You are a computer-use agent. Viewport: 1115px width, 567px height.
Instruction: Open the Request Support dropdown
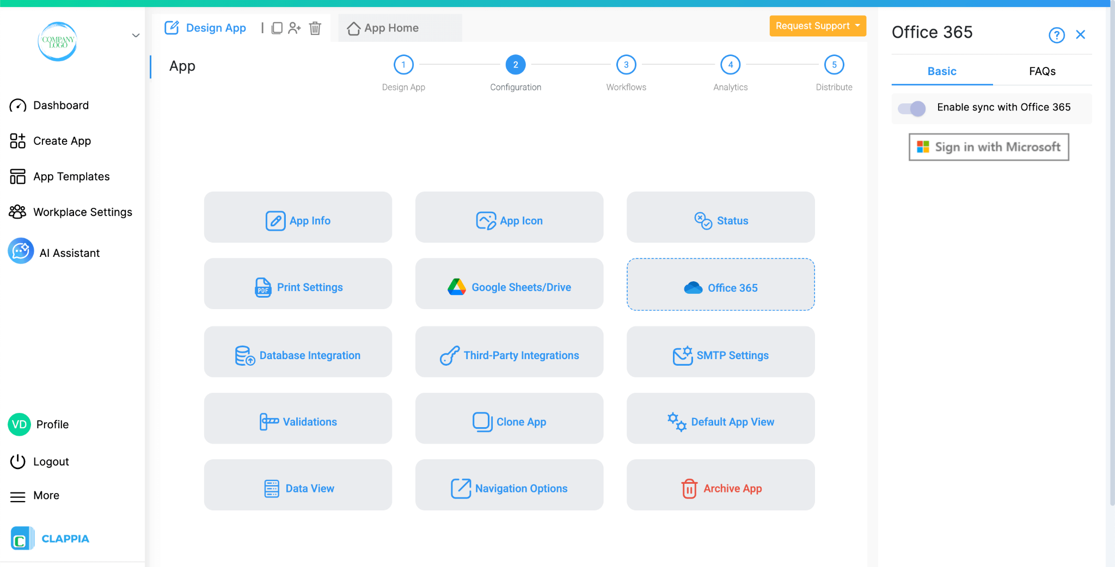pos(817,26)
